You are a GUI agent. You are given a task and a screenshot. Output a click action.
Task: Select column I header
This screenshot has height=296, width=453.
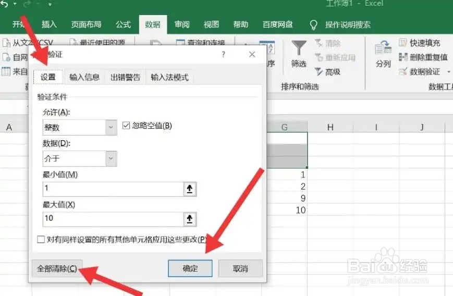pyautogui.click(x=376, y=127)
